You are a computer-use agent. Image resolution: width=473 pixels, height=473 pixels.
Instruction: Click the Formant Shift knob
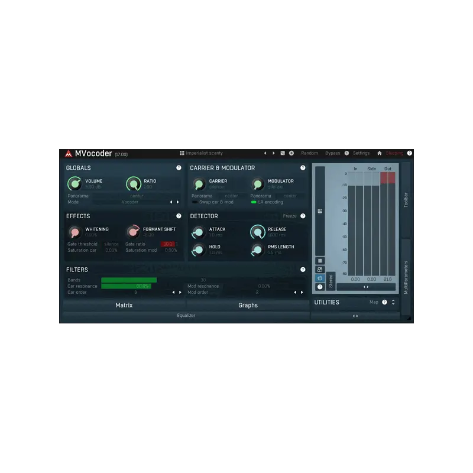tap(133, 232)
